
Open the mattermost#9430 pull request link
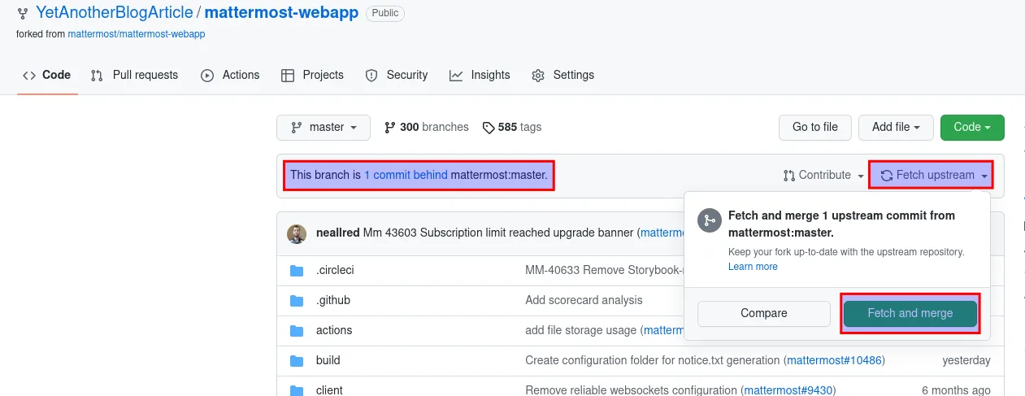[789, 390]
